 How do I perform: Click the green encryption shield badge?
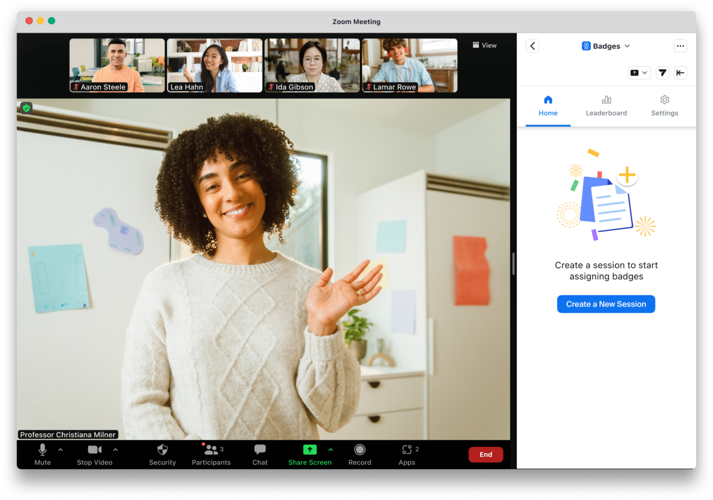pos(26,108)
